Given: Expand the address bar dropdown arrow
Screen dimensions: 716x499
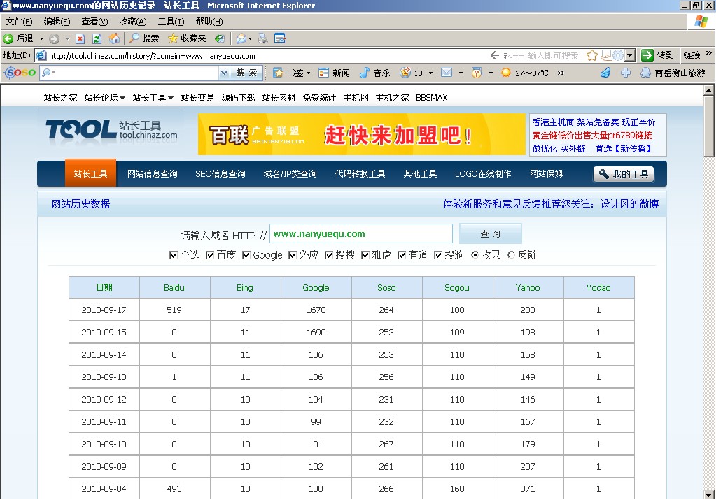Looking at the screenshot, I should 630,56.
